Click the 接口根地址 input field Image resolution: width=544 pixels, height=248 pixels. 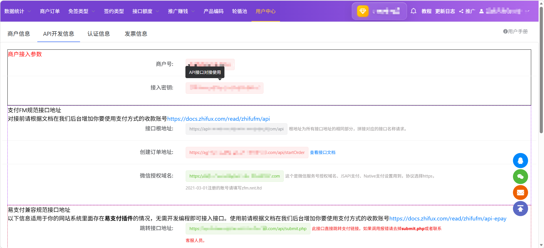236,129
